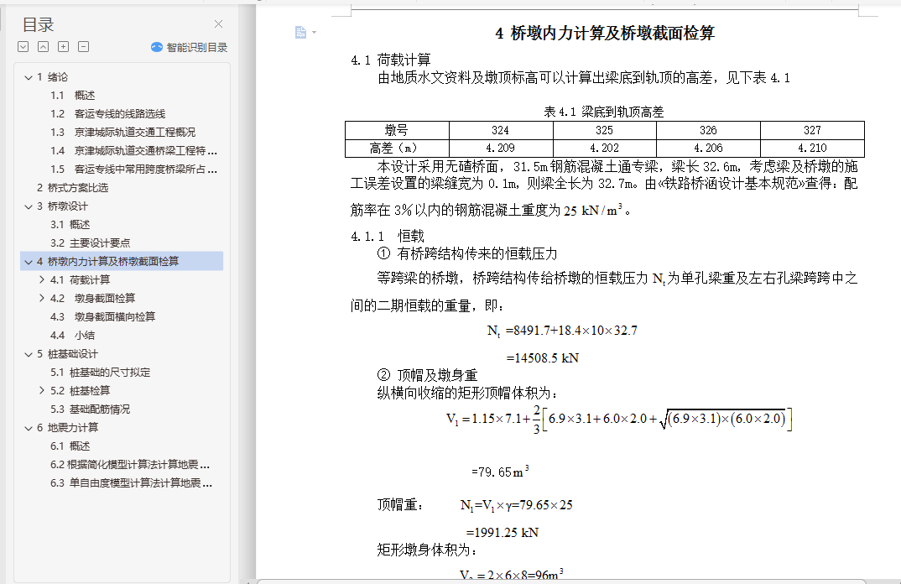Click the value =79.65m³
The height and width of the screenshot is (584, 901).
pos(500,472)
